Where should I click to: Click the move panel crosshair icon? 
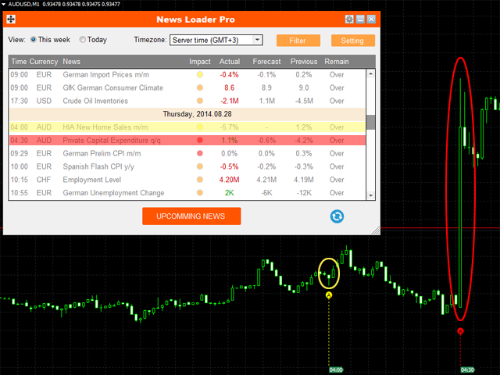11,20
